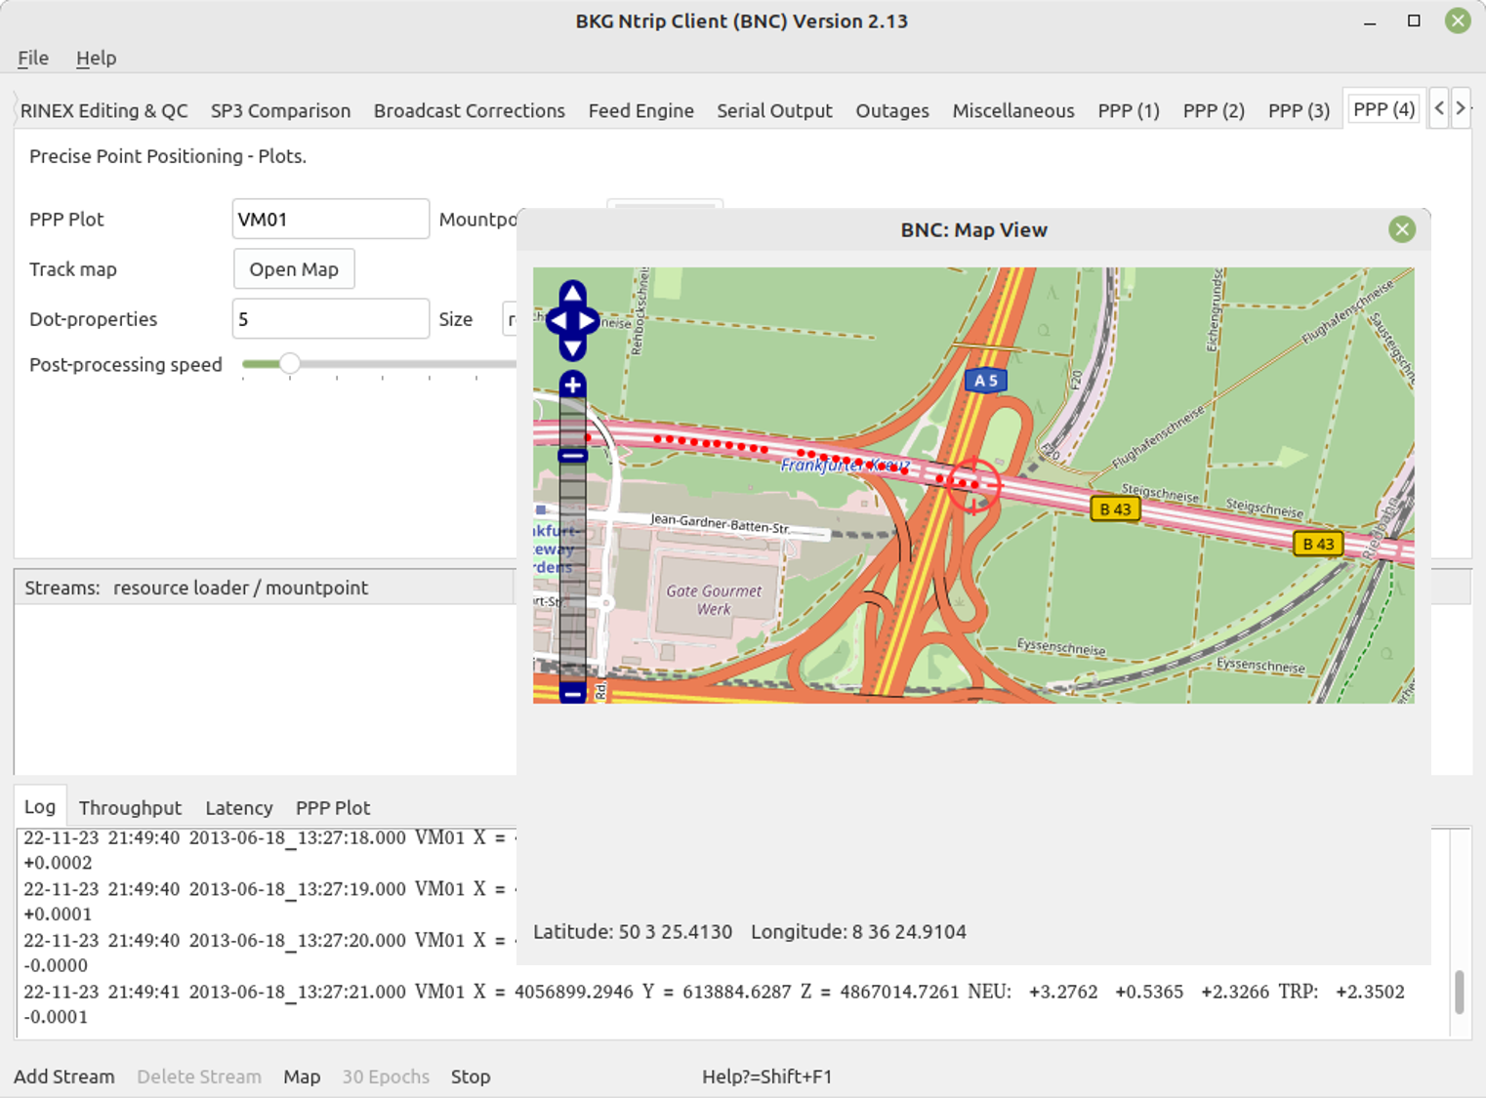This screenshot has height=1098, width=1486.
Task: Close the BNC Map View window
Action: [x=1402, y=229]
